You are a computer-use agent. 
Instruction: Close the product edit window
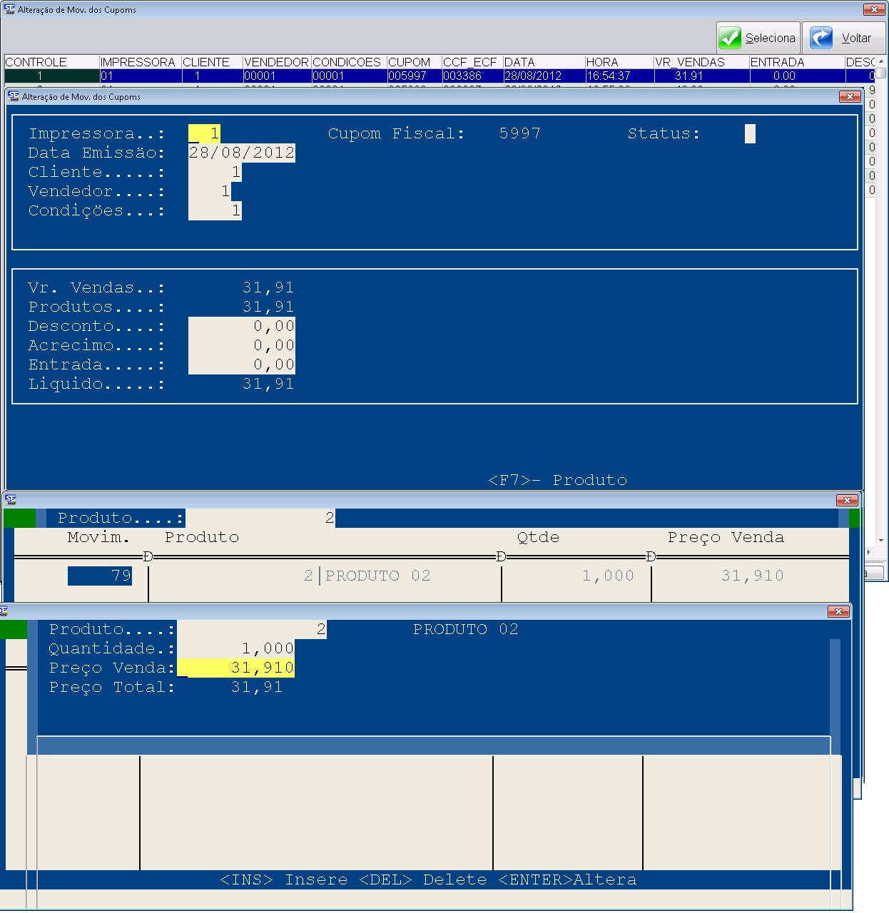(838, 611)
